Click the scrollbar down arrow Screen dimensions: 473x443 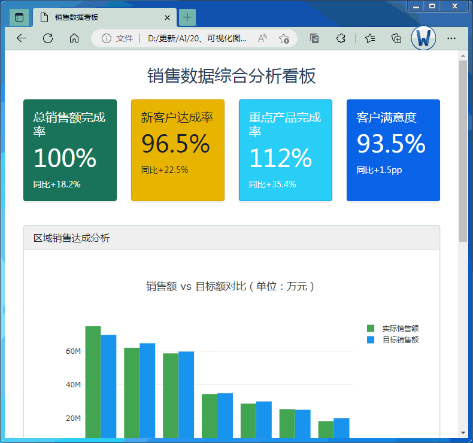tap(463, 433)
